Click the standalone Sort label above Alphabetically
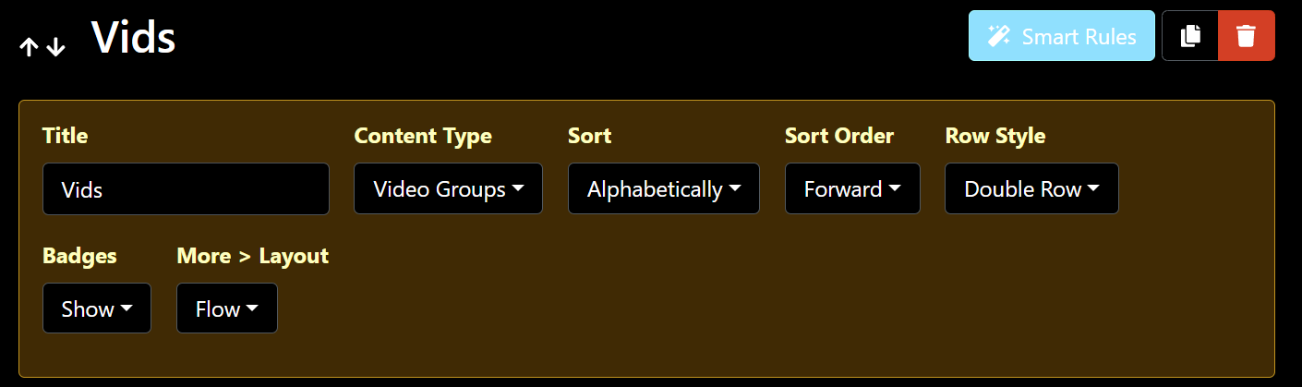The image size is (1302, 387). pos(589,136)
